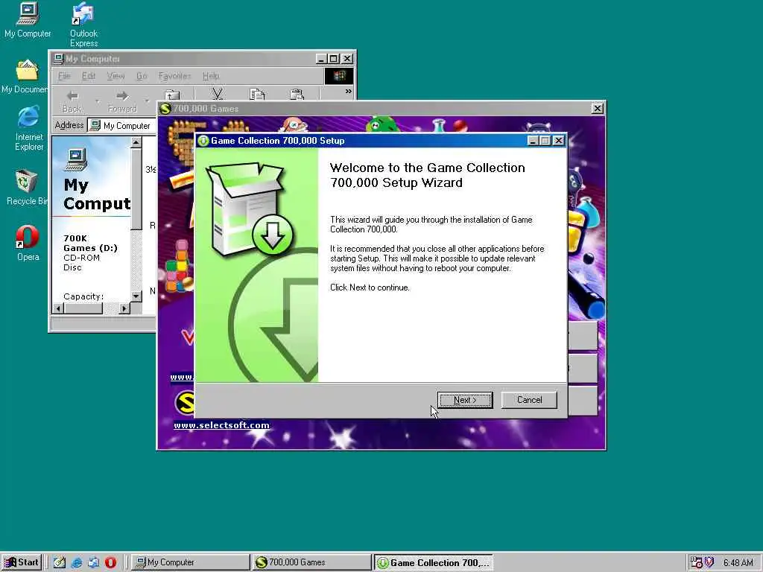The width and height of the screenshot is (763, 572).
Task: Close the Game Collection Setup window
Action: (x=559, y=141)
